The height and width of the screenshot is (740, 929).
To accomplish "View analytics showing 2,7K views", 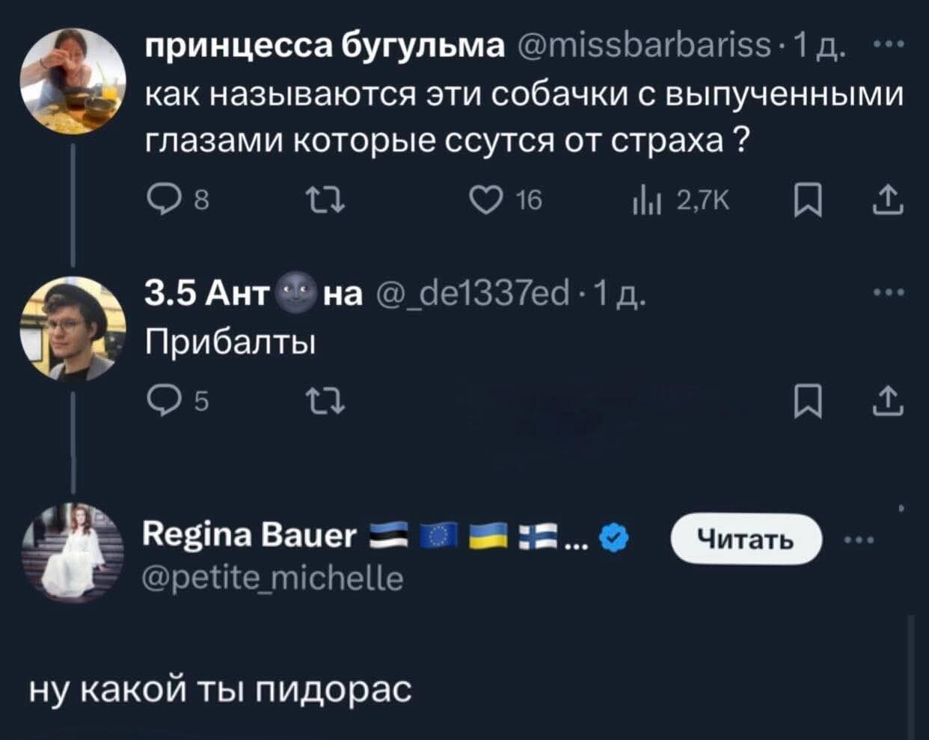I will (643, 200).
